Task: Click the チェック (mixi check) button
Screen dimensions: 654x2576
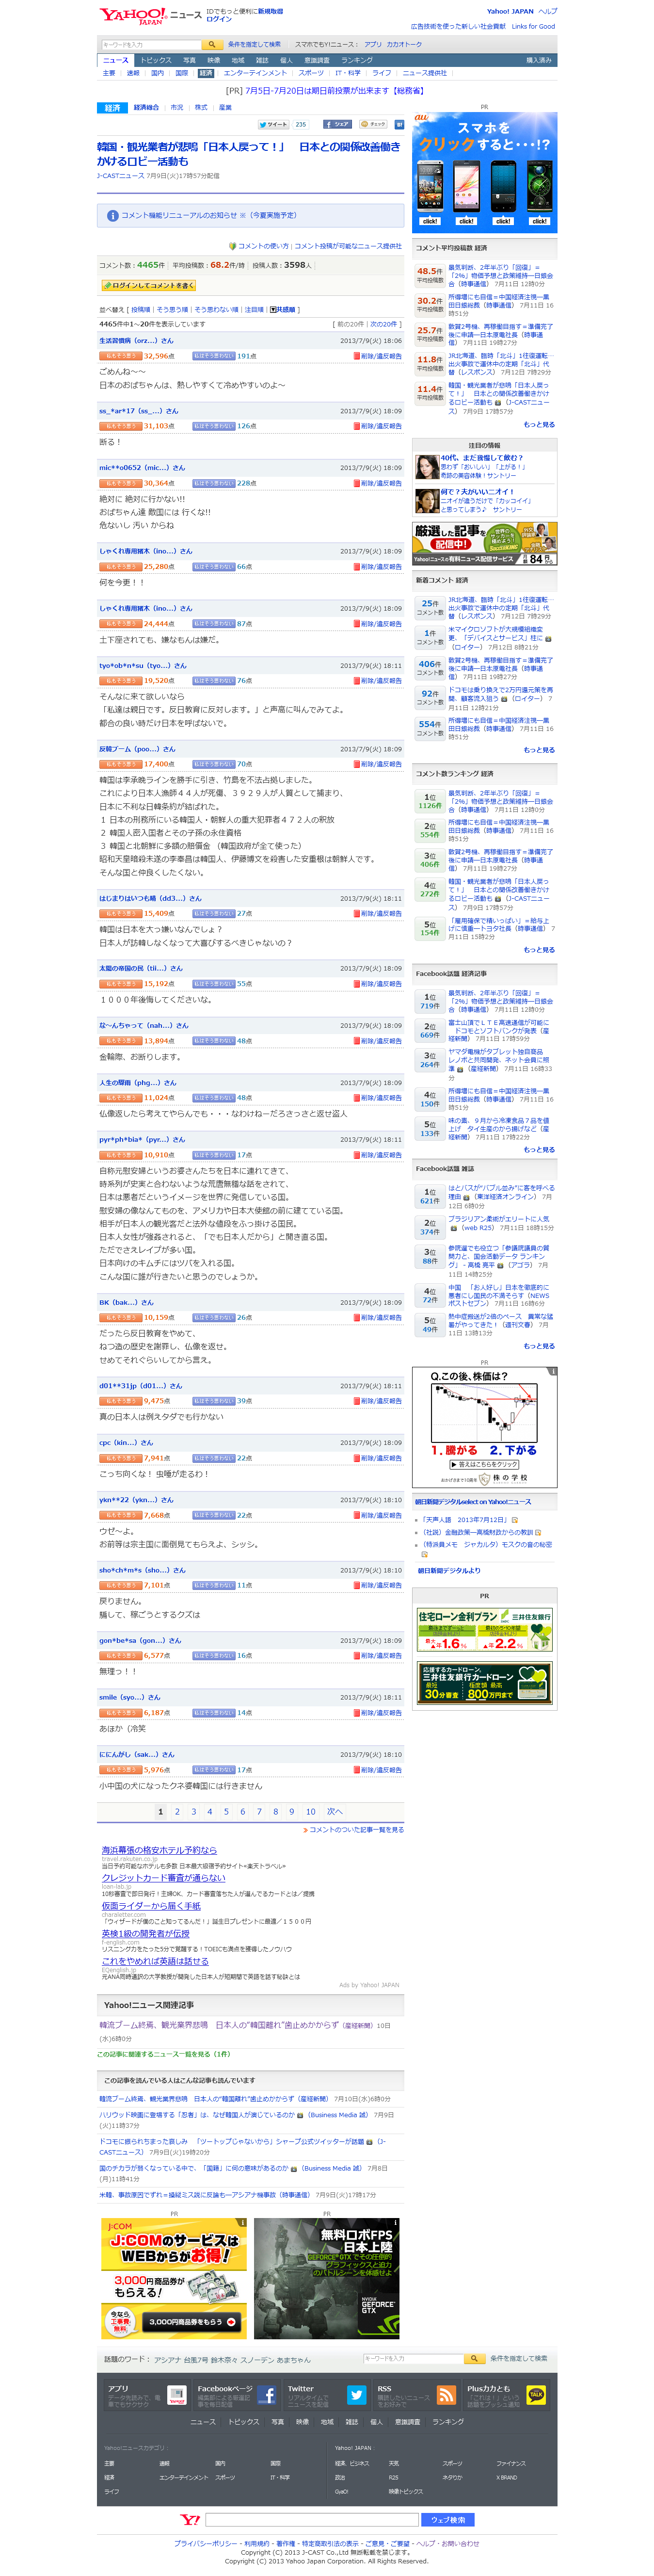Action: pyautogui.click(x=373, y=124)
